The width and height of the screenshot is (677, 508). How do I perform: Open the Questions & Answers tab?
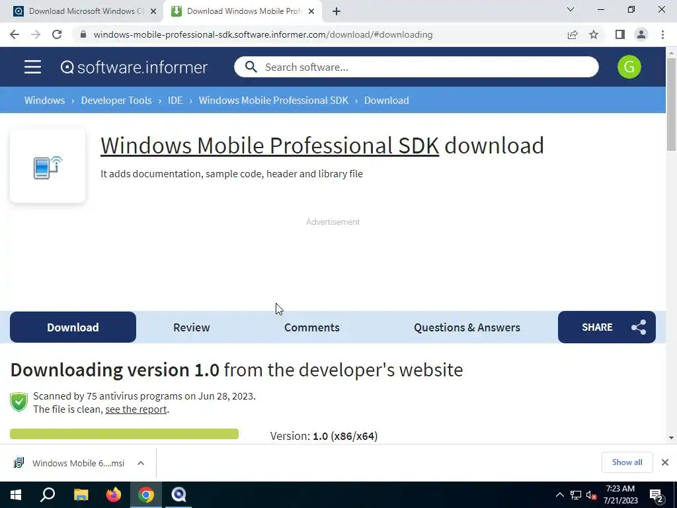pyautogui.click(x=467, y=327)
